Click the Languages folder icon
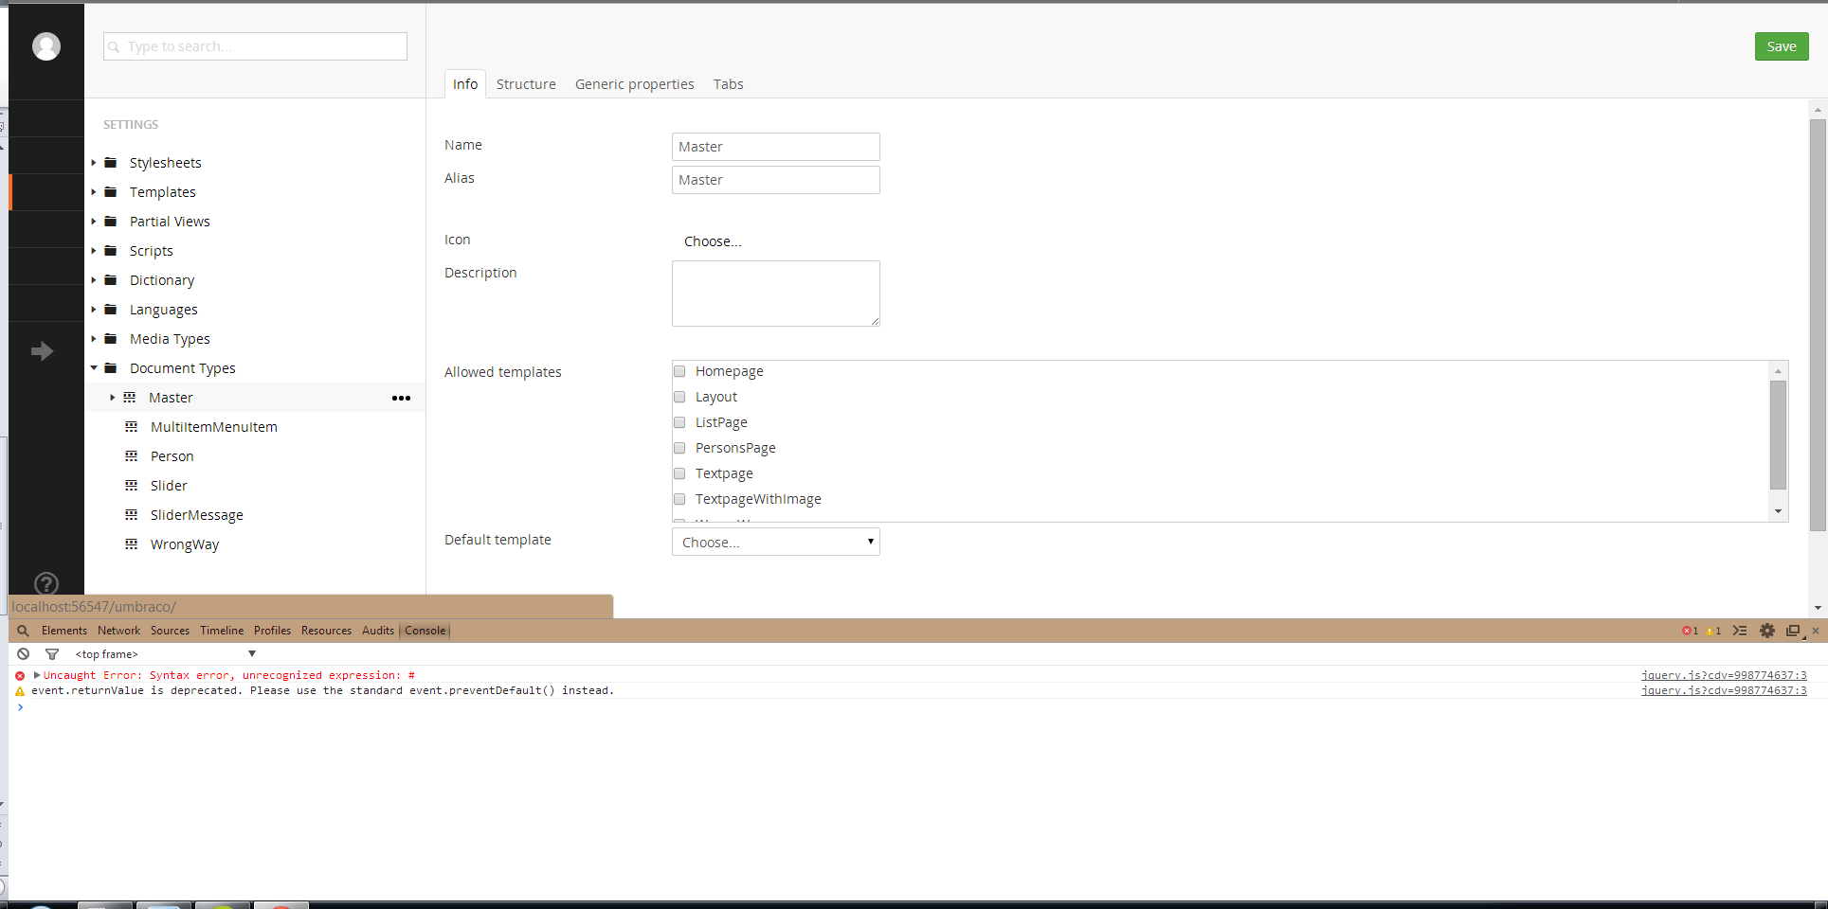Viewport: 1828px width, 909px height. [111, 310]
